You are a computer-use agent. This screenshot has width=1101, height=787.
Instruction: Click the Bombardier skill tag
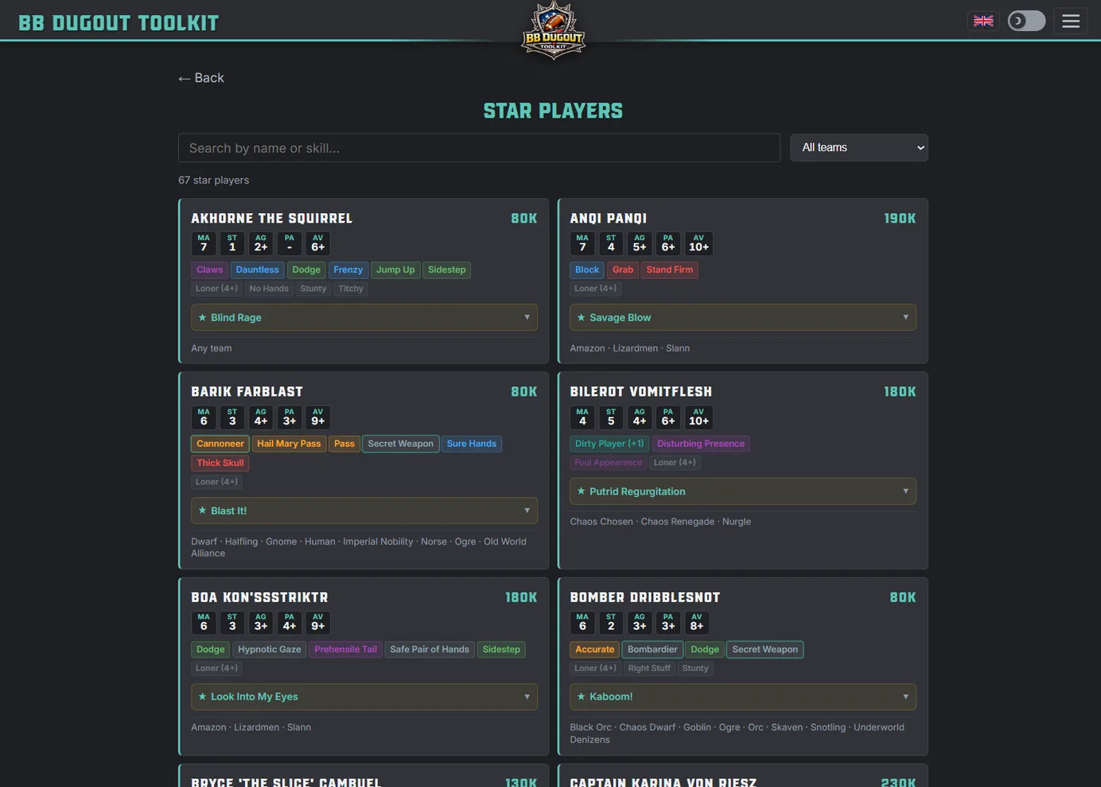(652, 649)
